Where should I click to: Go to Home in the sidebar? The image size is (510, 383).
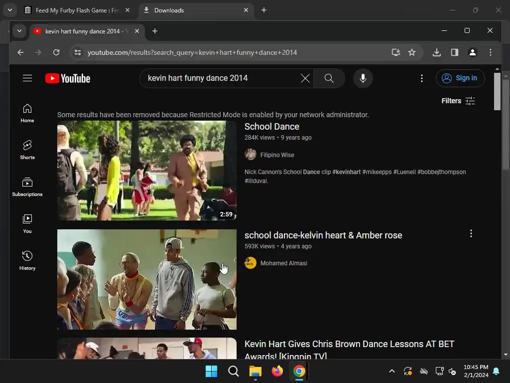coord(27,113)
